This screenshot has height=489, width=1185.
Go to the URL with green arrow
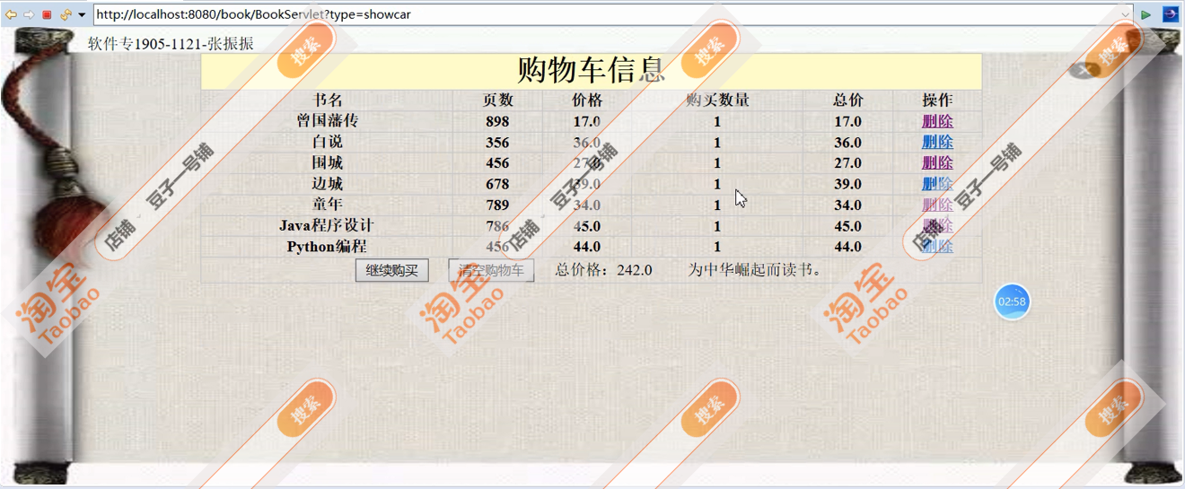tap(1146, 14)
